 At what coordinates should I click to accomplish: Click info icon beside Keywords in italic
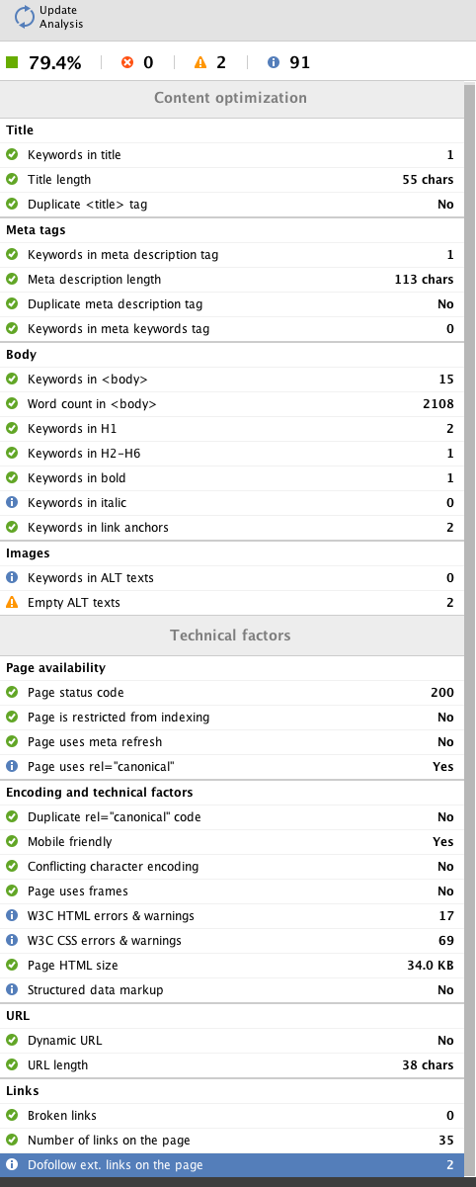tap(12, 503)
